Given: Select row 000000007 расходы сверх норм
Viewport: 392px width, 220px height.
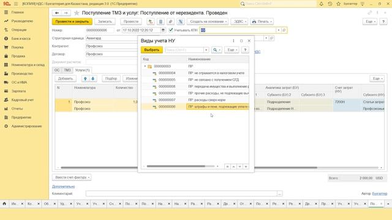Looking at the screenshot, I should click(195, 100).
